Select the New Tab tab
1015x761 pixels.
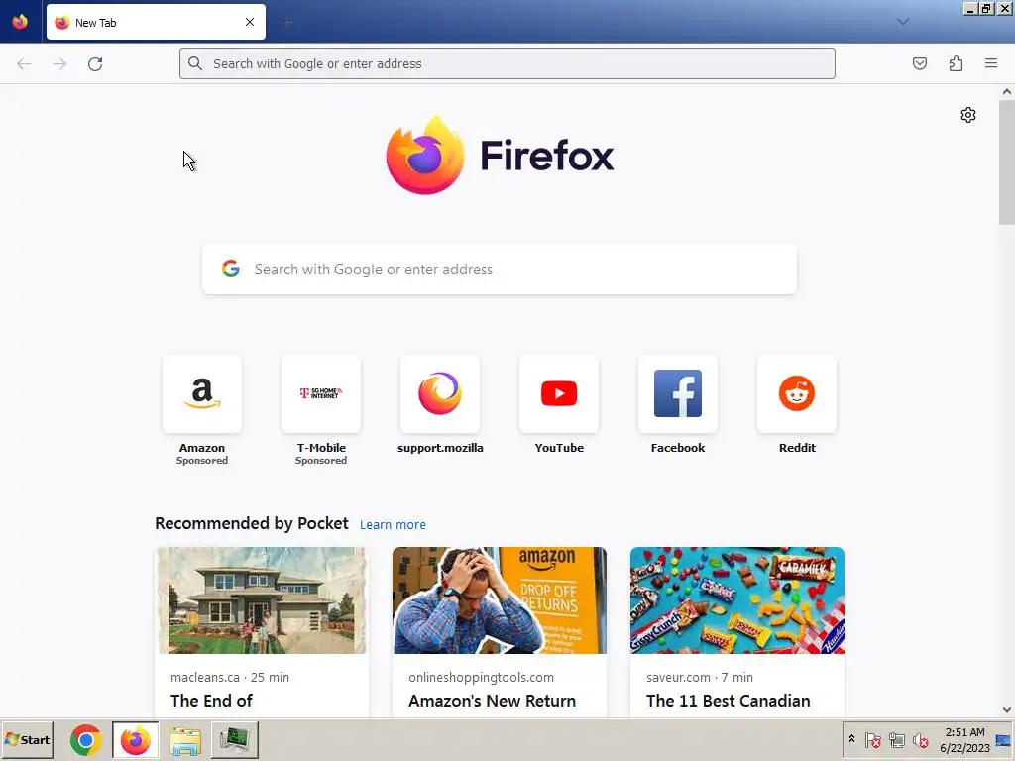click(x=156, y=22)
